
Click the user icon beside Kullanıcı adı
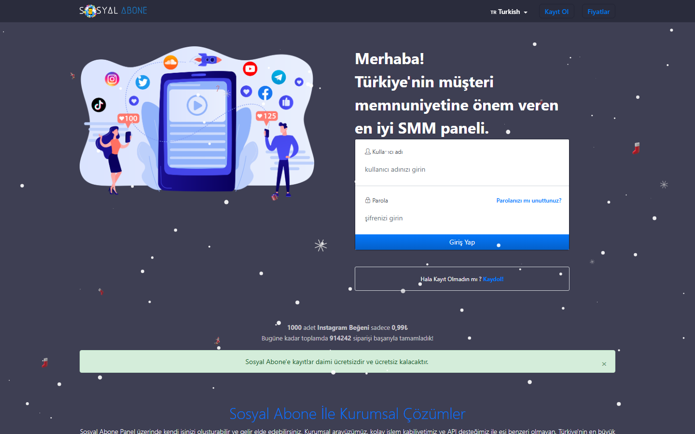tap(367, 151)
